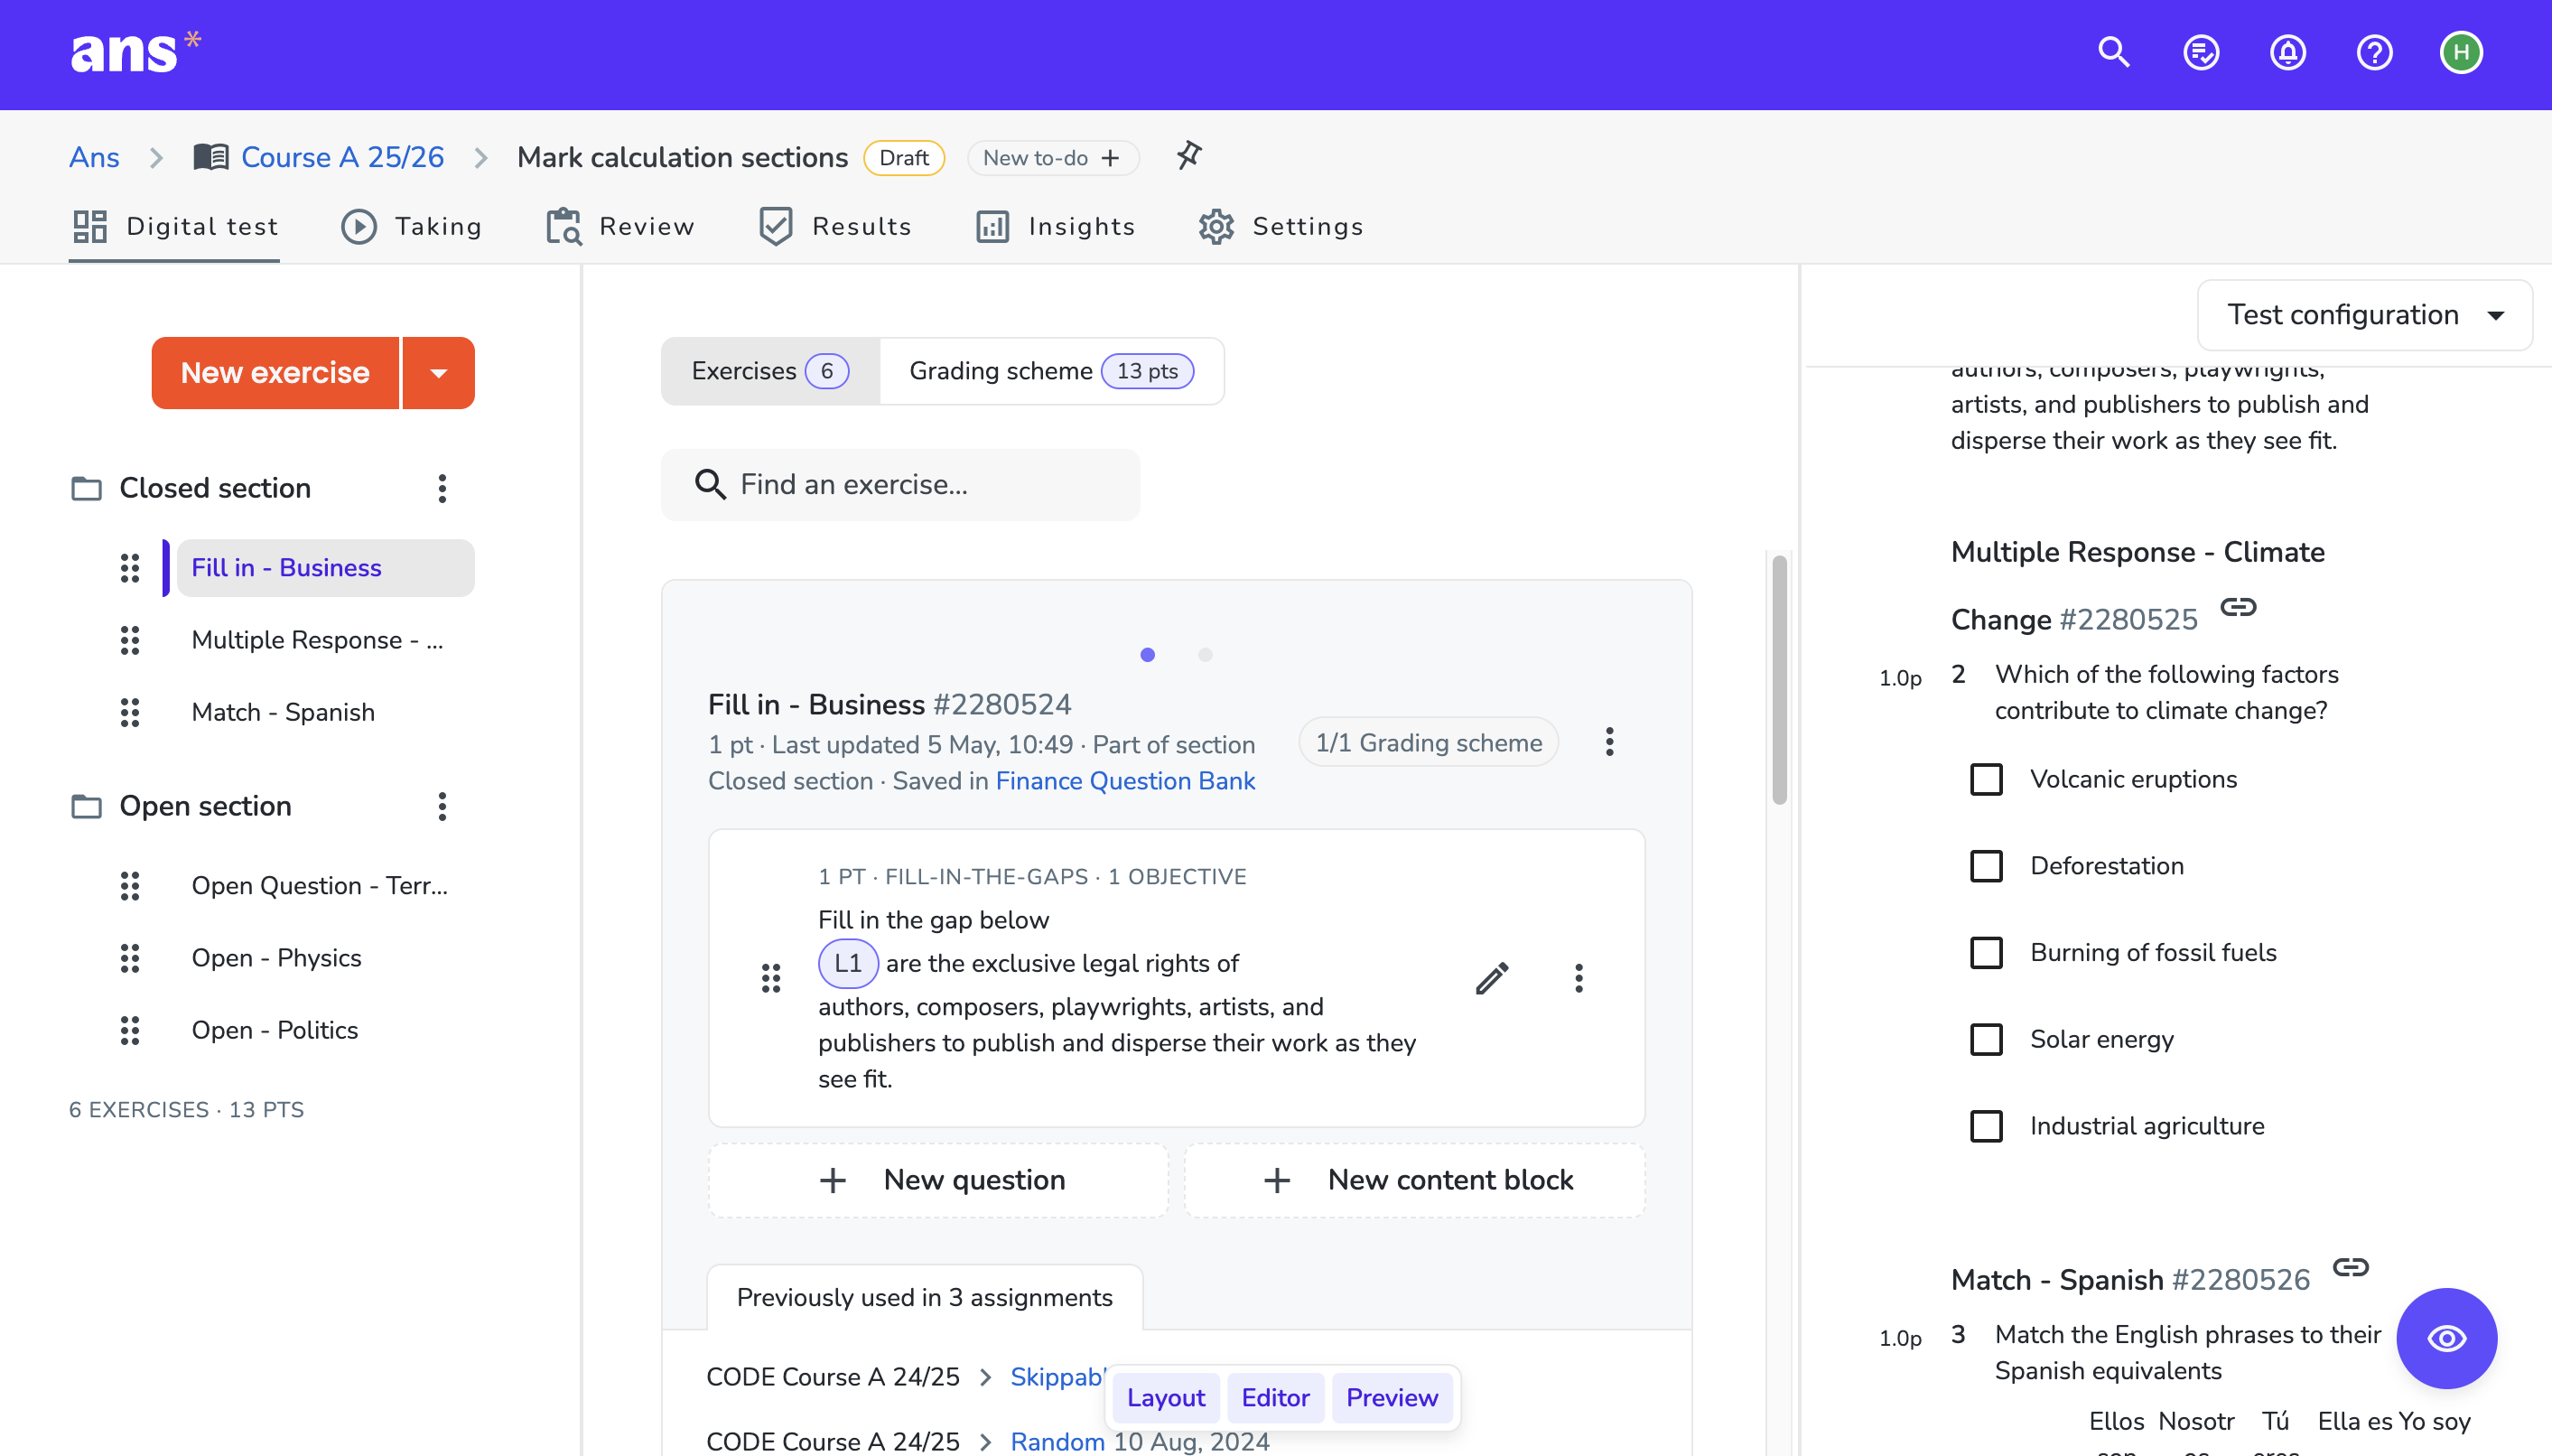
Task: Click the New to-do button
Action: coord(1053,158)
